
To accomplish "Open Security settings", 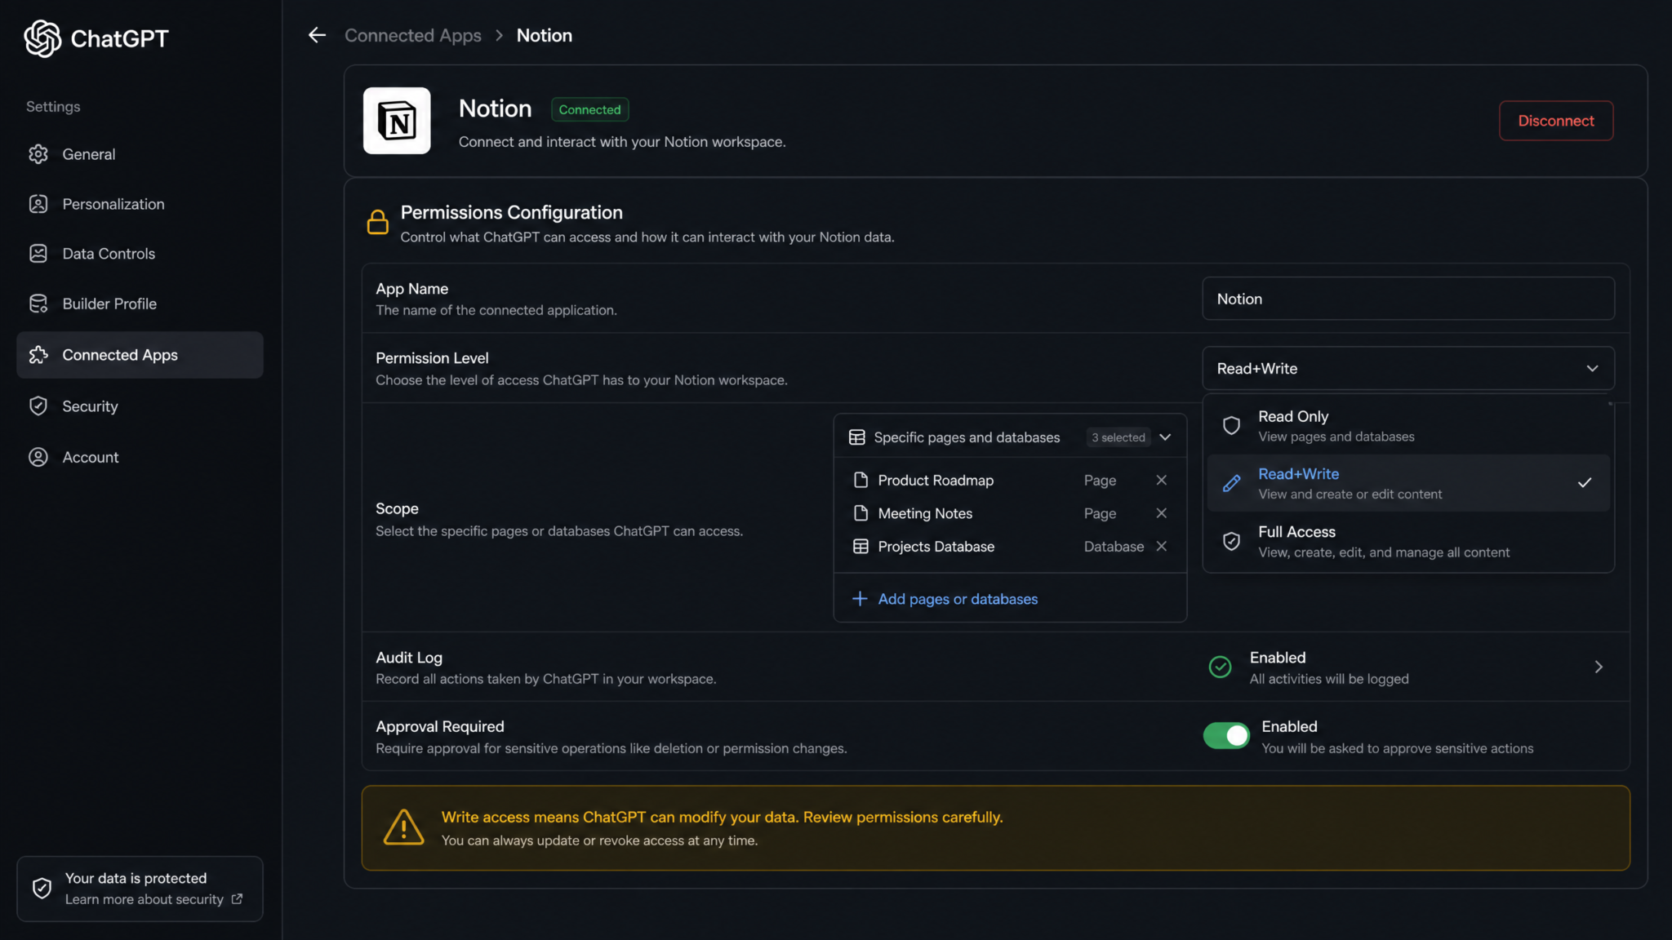I will (140, 406).
